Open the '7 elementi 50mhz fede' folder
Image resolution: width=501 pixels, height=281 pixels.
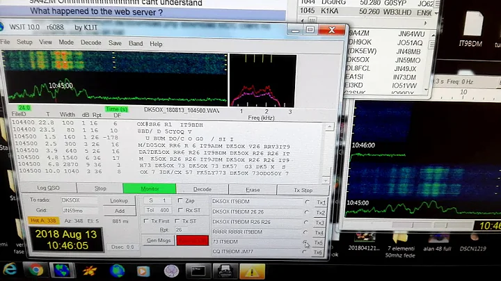point(400,246)
